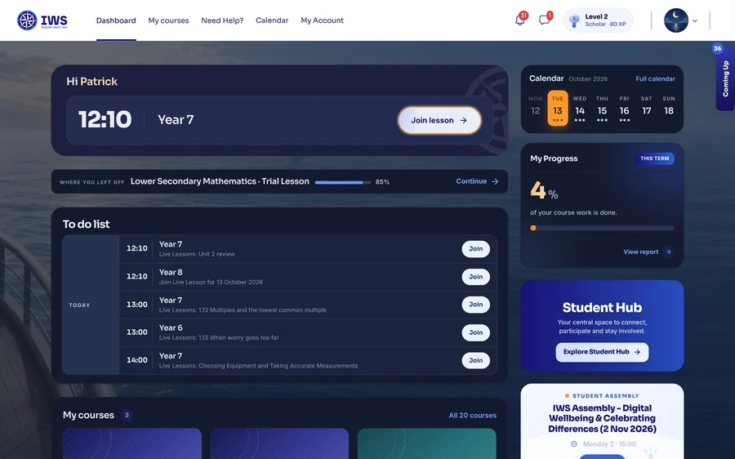Go to Dashboard tab
This screenshot has height=459, width=735.
coord(116,20)
